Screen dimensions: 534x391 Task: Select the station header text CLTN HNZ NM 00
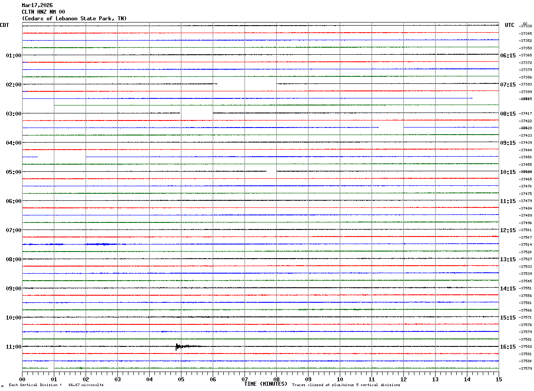[43, 12]
